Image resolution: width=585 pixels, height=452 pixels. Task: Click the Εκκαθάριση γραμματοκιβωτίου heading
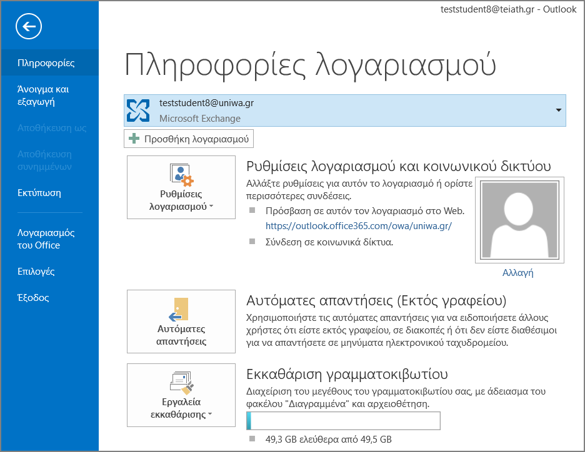347,374
